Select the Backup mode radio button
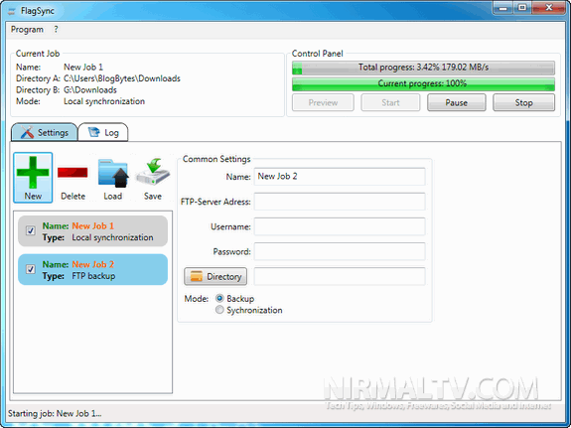 tap(219, 298)
